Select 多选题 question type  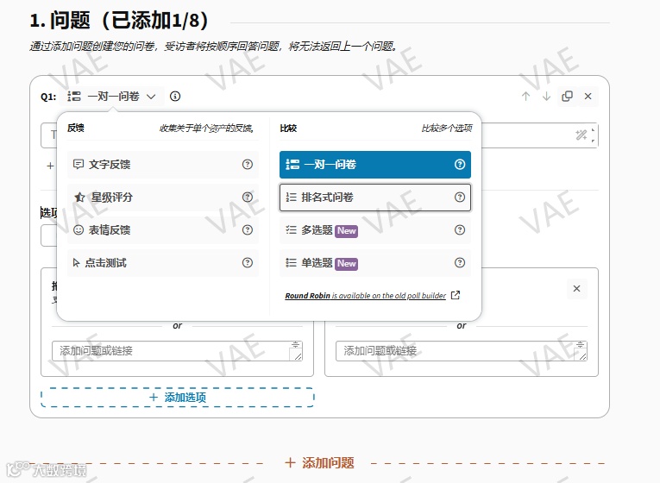click(375, 230)
